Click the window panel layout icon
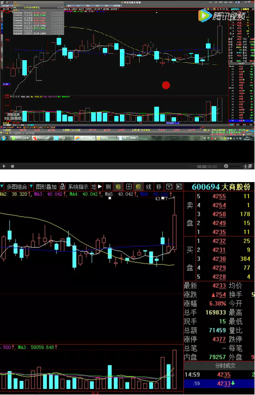255x395 pixels. click(169, 187)
